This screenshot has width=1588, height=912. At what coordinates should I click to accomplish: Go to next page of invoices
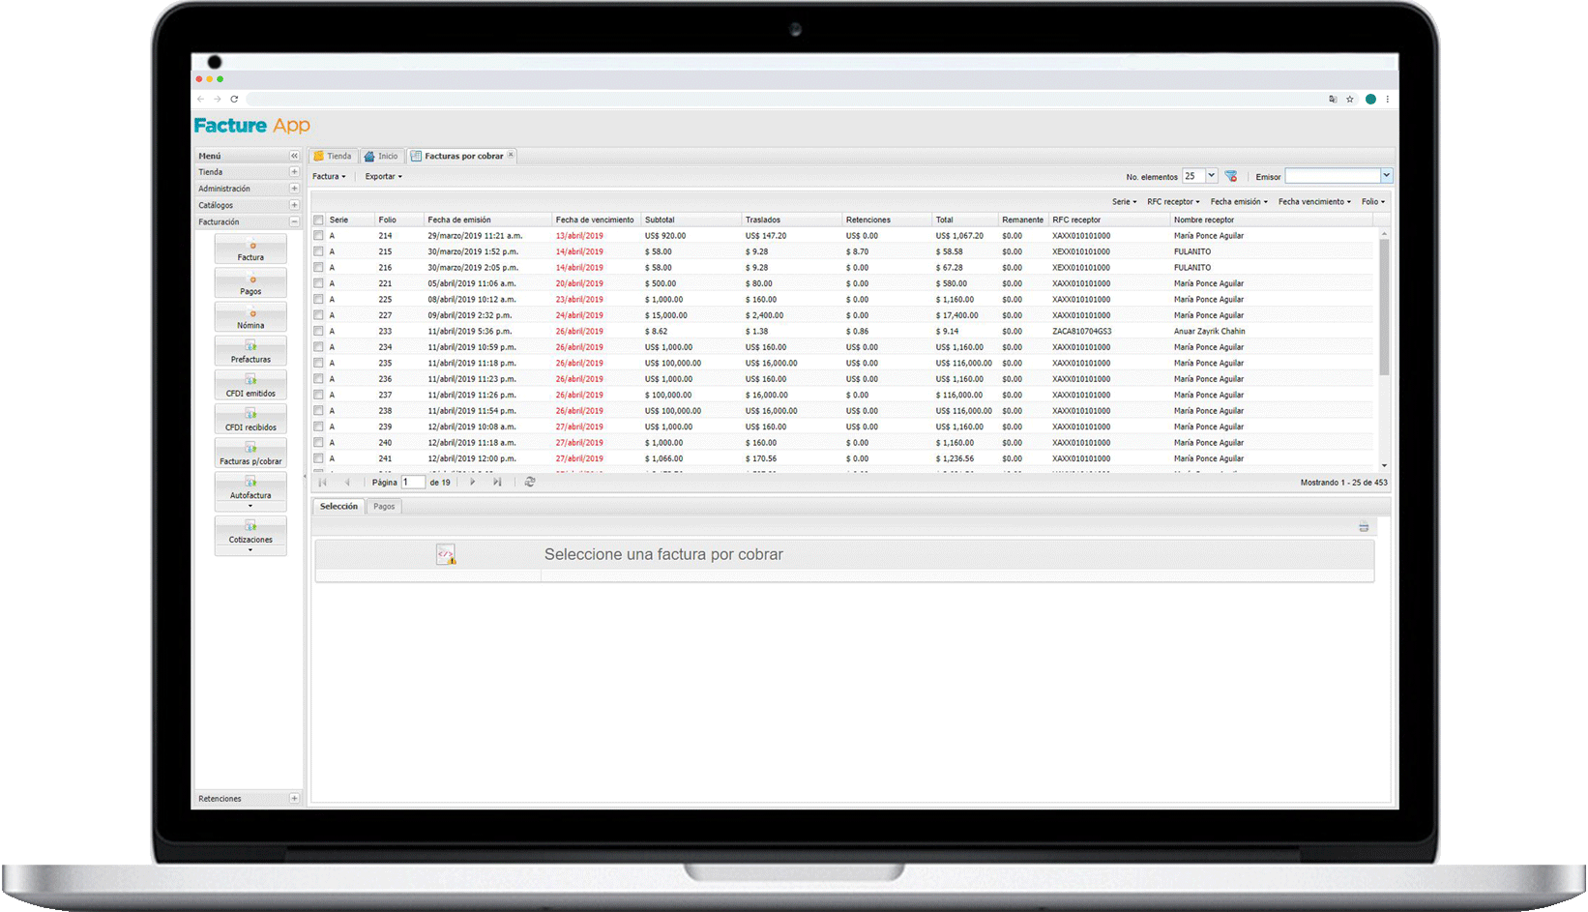tap(472, 482)
